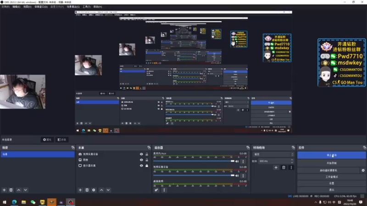The width and height of the screenshot is (367, 206).
Task: Start virtual camera with 启动虚拟摄像机 button
Action: [328, 170]
